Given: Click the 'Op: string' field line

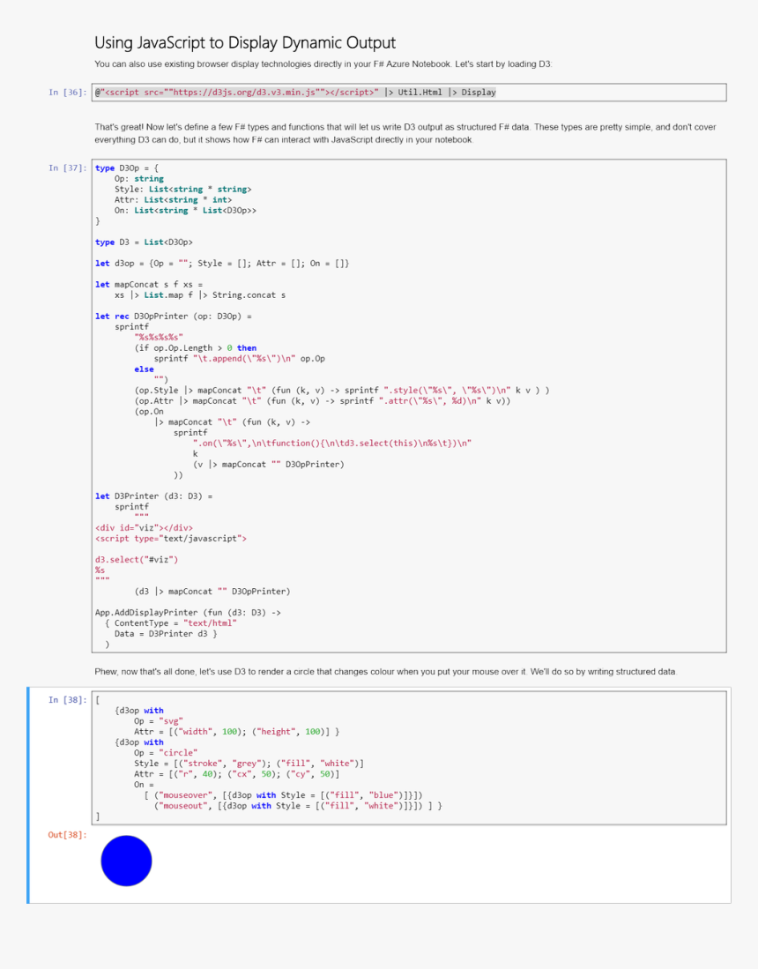Looking at the screenshot, I should [139, 179].
